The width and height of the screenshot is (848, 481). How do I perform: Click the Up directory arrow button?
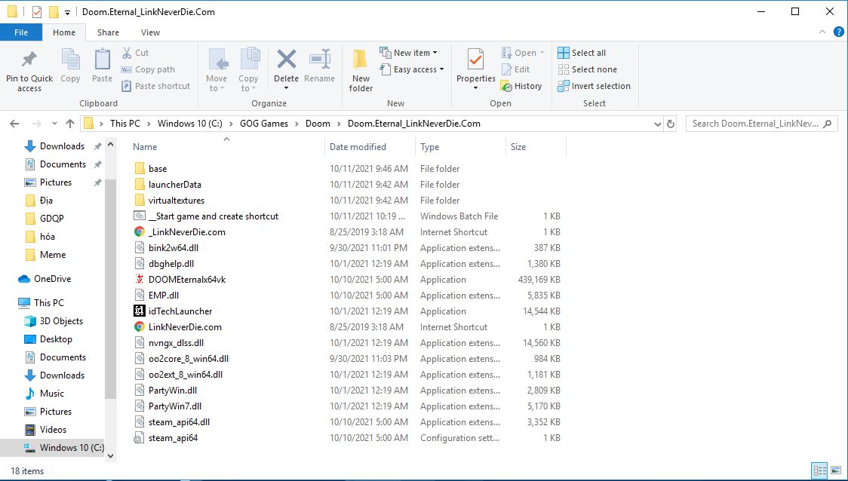pos(70,124)
